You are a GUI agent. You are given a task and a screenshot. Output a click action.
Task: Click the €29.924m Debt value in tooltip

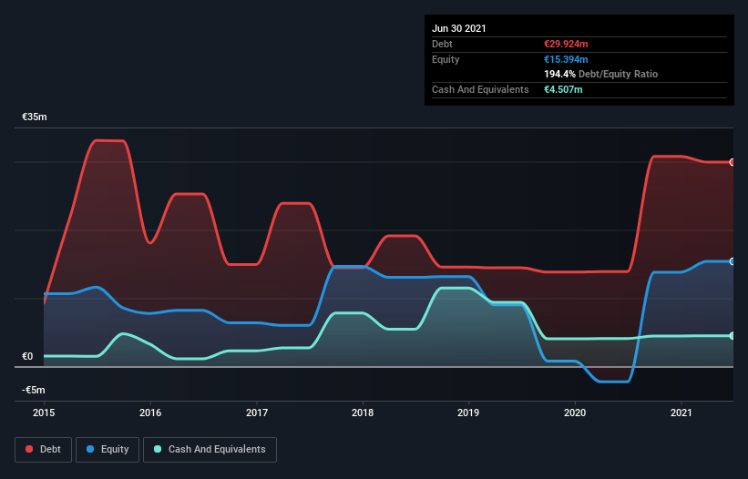(x=566, y=44)
